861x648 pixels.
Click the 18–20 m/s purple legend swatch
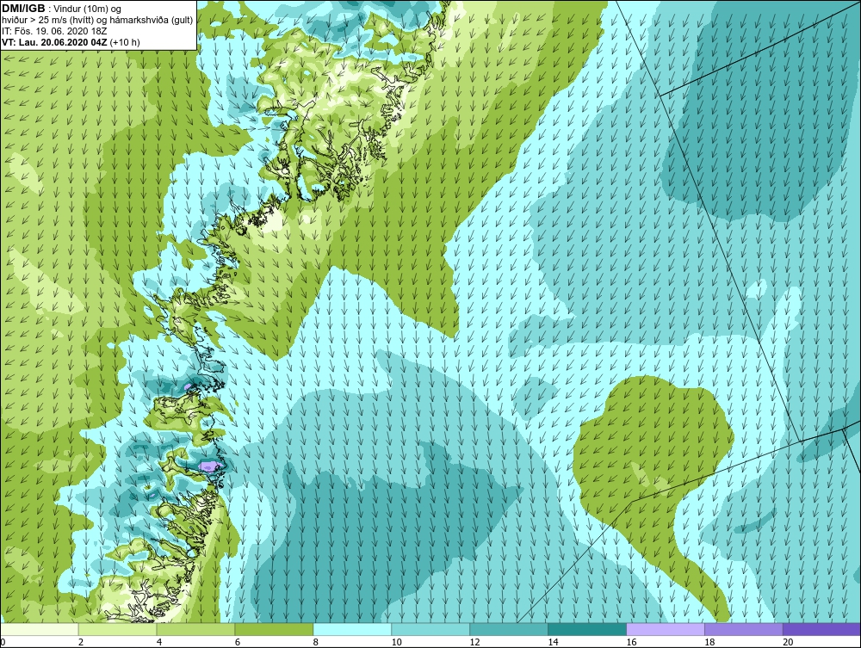coord(744,629)
